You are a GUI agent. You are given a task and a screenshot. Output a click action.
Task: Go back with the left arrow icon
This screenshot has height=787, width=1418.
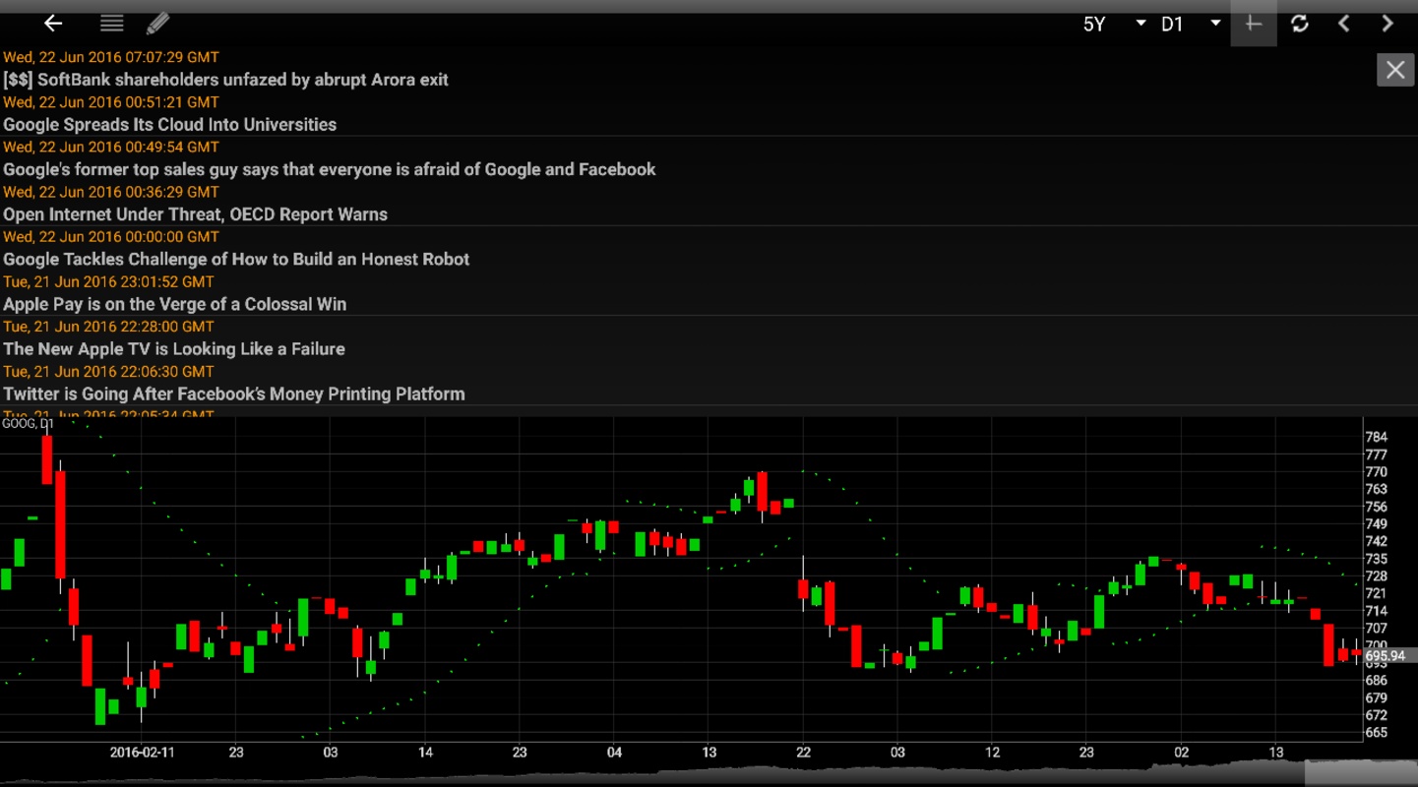point(53,24)
